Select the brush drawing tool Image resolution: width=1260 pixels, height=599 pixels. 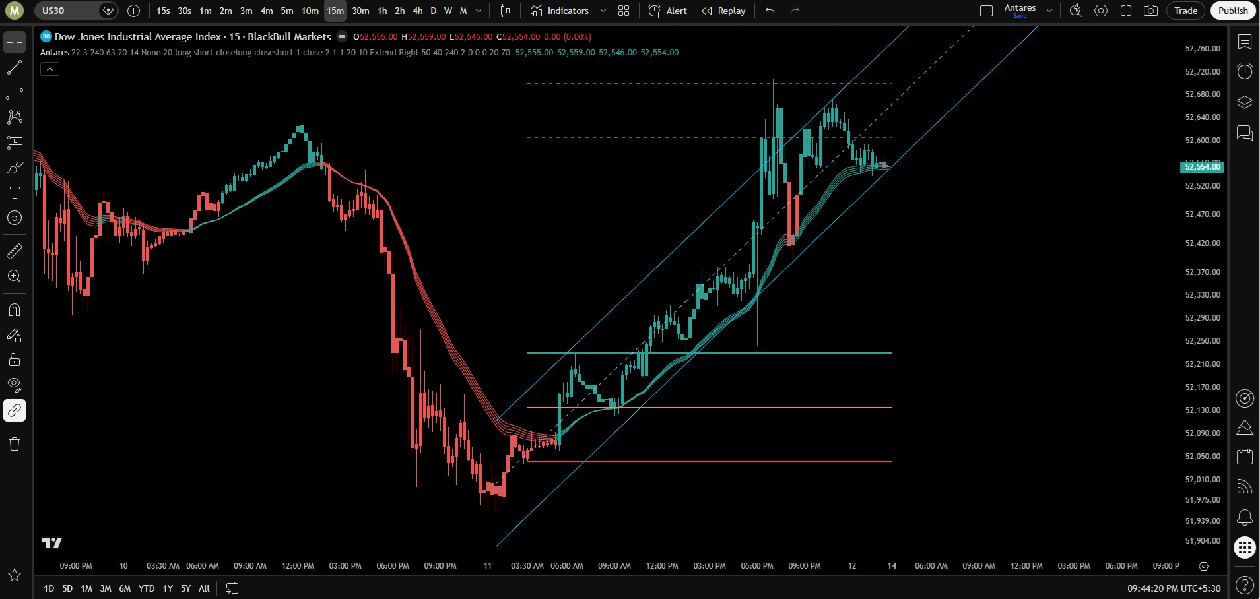[x=15, y=168]
